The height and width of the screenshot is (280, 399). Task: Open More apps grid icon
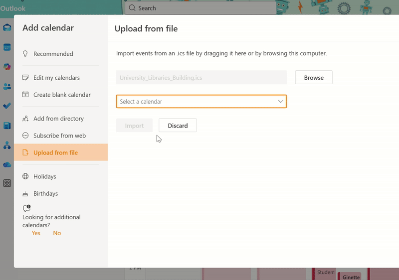(x=7, y=183)
